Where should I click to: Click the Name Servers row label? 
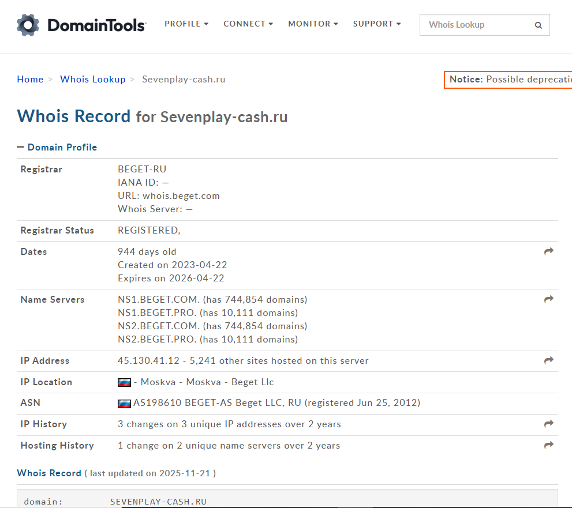click(53, 299)
